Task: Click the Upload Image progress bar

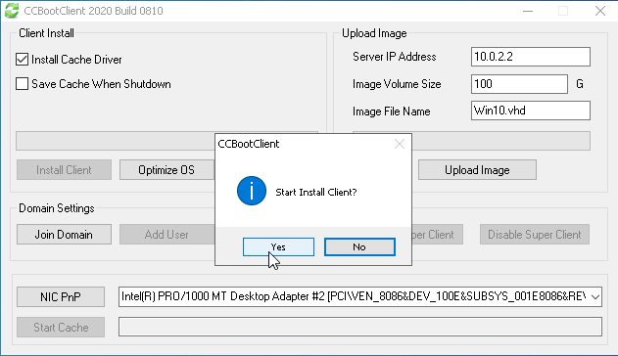Action: click(x=500, y=141)
